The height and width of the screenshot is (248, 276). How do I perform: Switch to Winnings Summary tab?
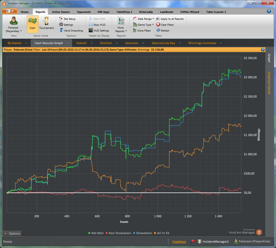(x=202, y=43)
